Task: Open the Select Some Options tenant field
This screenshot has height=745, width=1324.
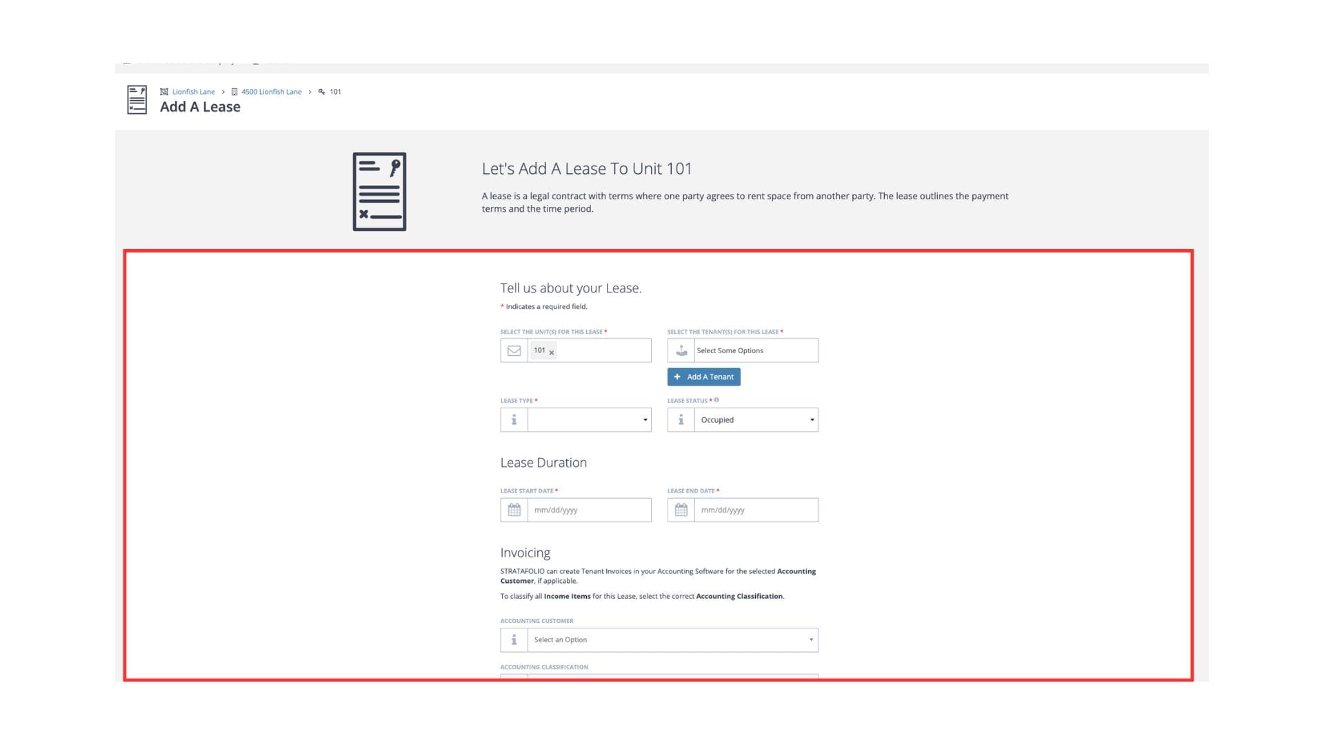Action: pyautogui.click(x=756, y=350)
